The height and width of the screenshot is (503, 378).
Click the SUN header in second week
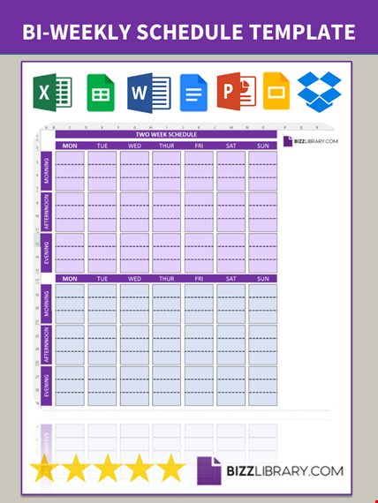point(262,279)
